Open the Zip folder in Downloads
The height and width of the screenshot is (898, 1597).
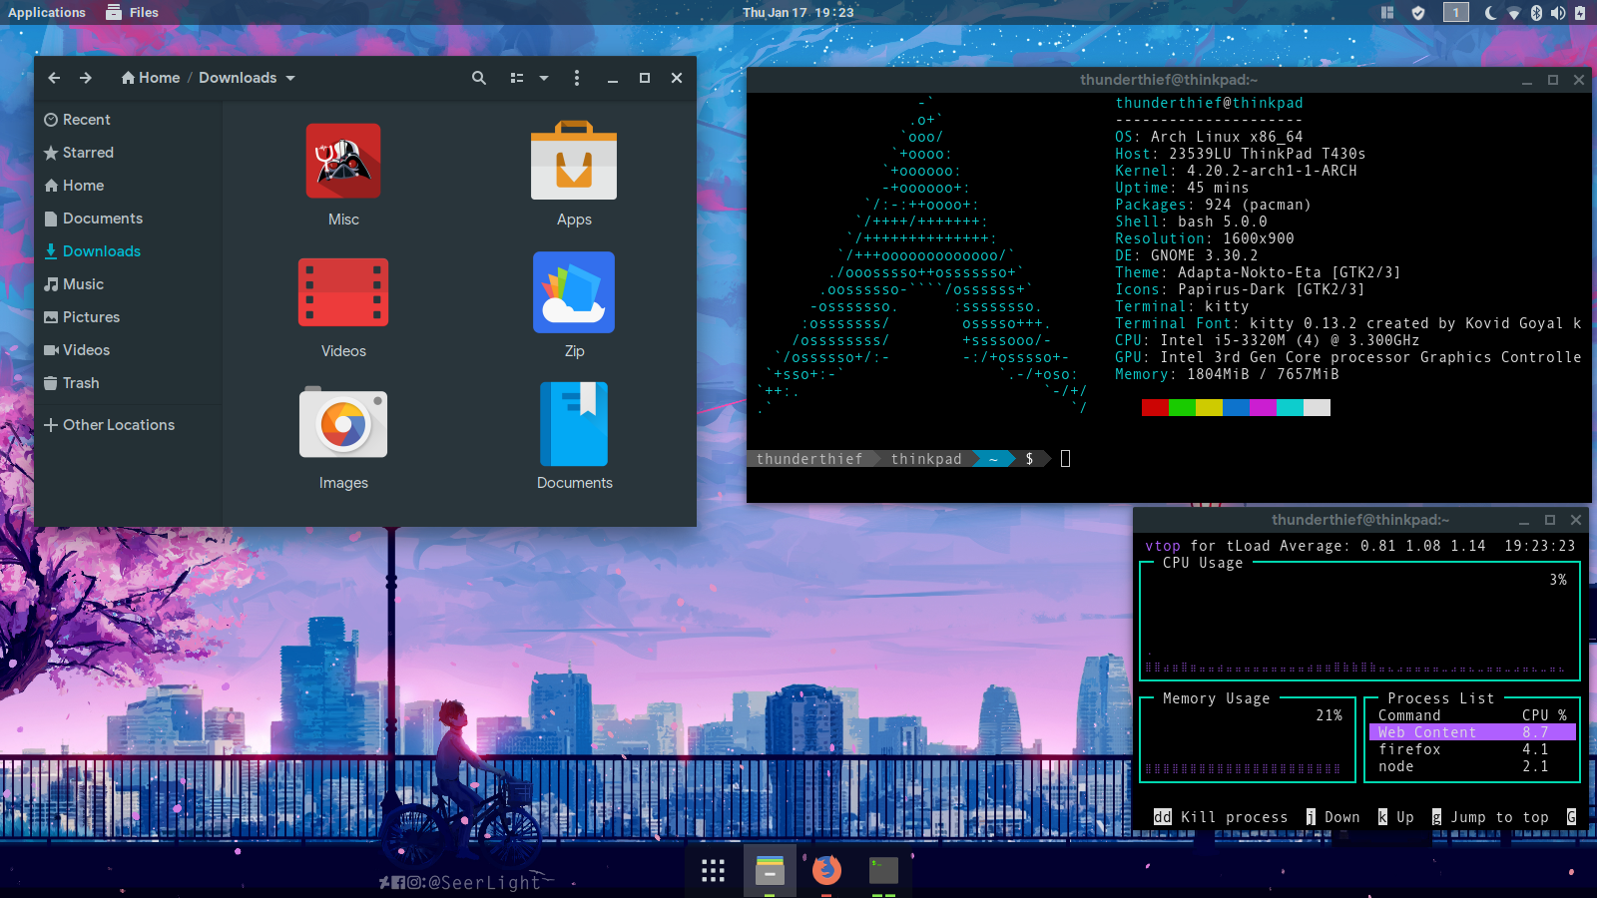tap(574, 292)
